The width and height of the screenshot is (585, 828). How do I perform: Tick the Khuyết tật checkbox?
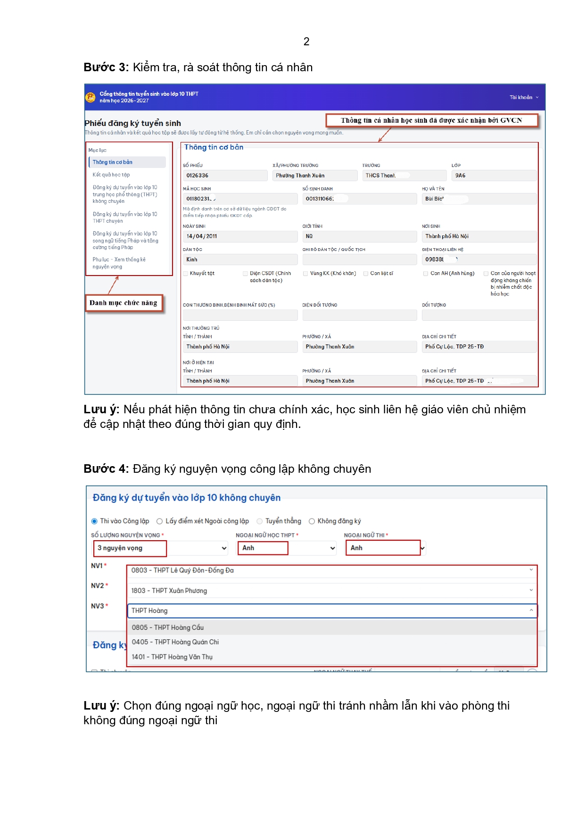tap(185, 274)
